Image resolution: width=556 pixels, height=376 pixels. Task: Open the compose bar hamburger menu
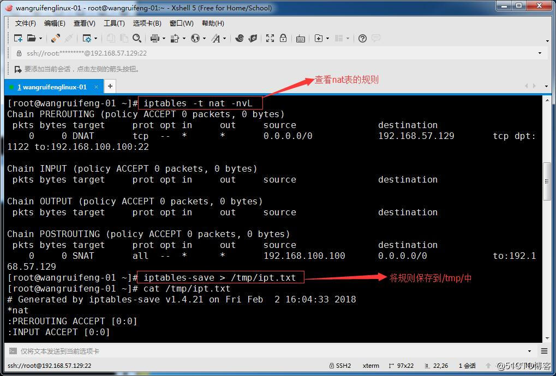545,351
